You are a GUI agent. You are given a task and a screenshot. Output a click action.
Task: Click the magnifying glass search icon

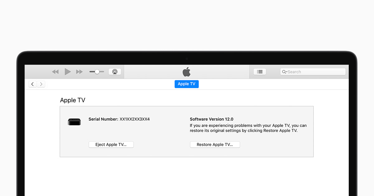(284, 72)
